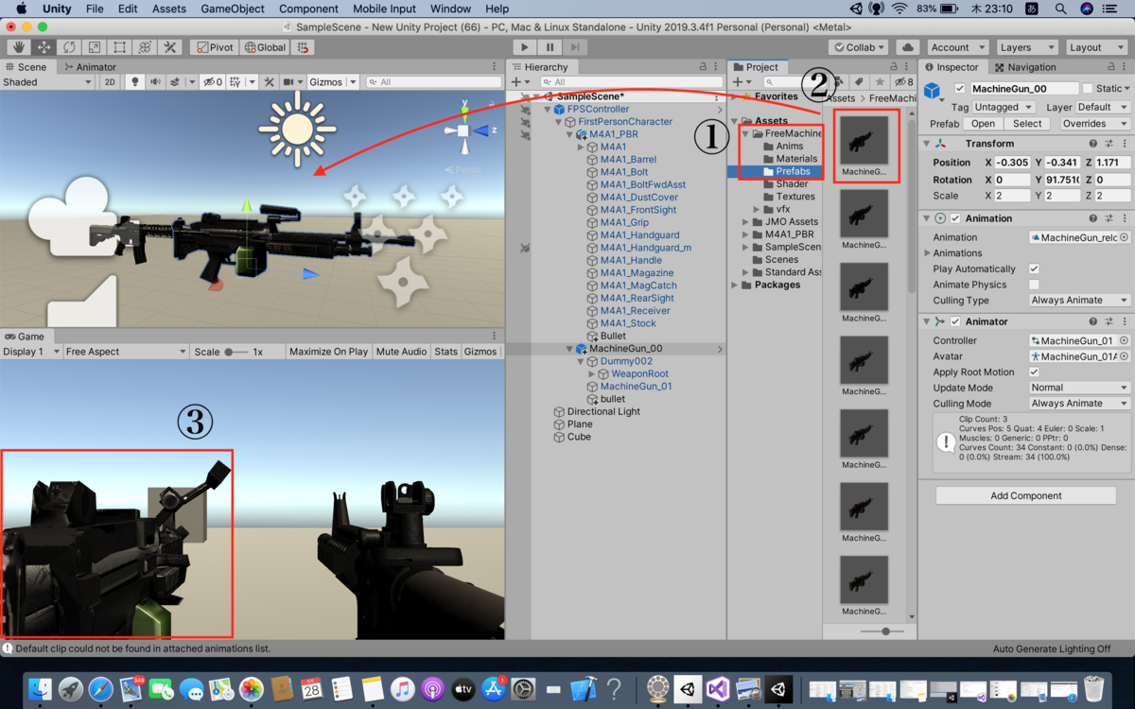Toggle the Static checkbox
The image size is (1135, 709).
point(1088,89)
